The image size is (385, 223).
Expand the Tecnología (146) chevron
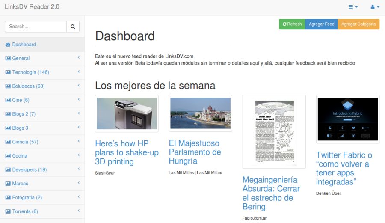click(79, 71)
